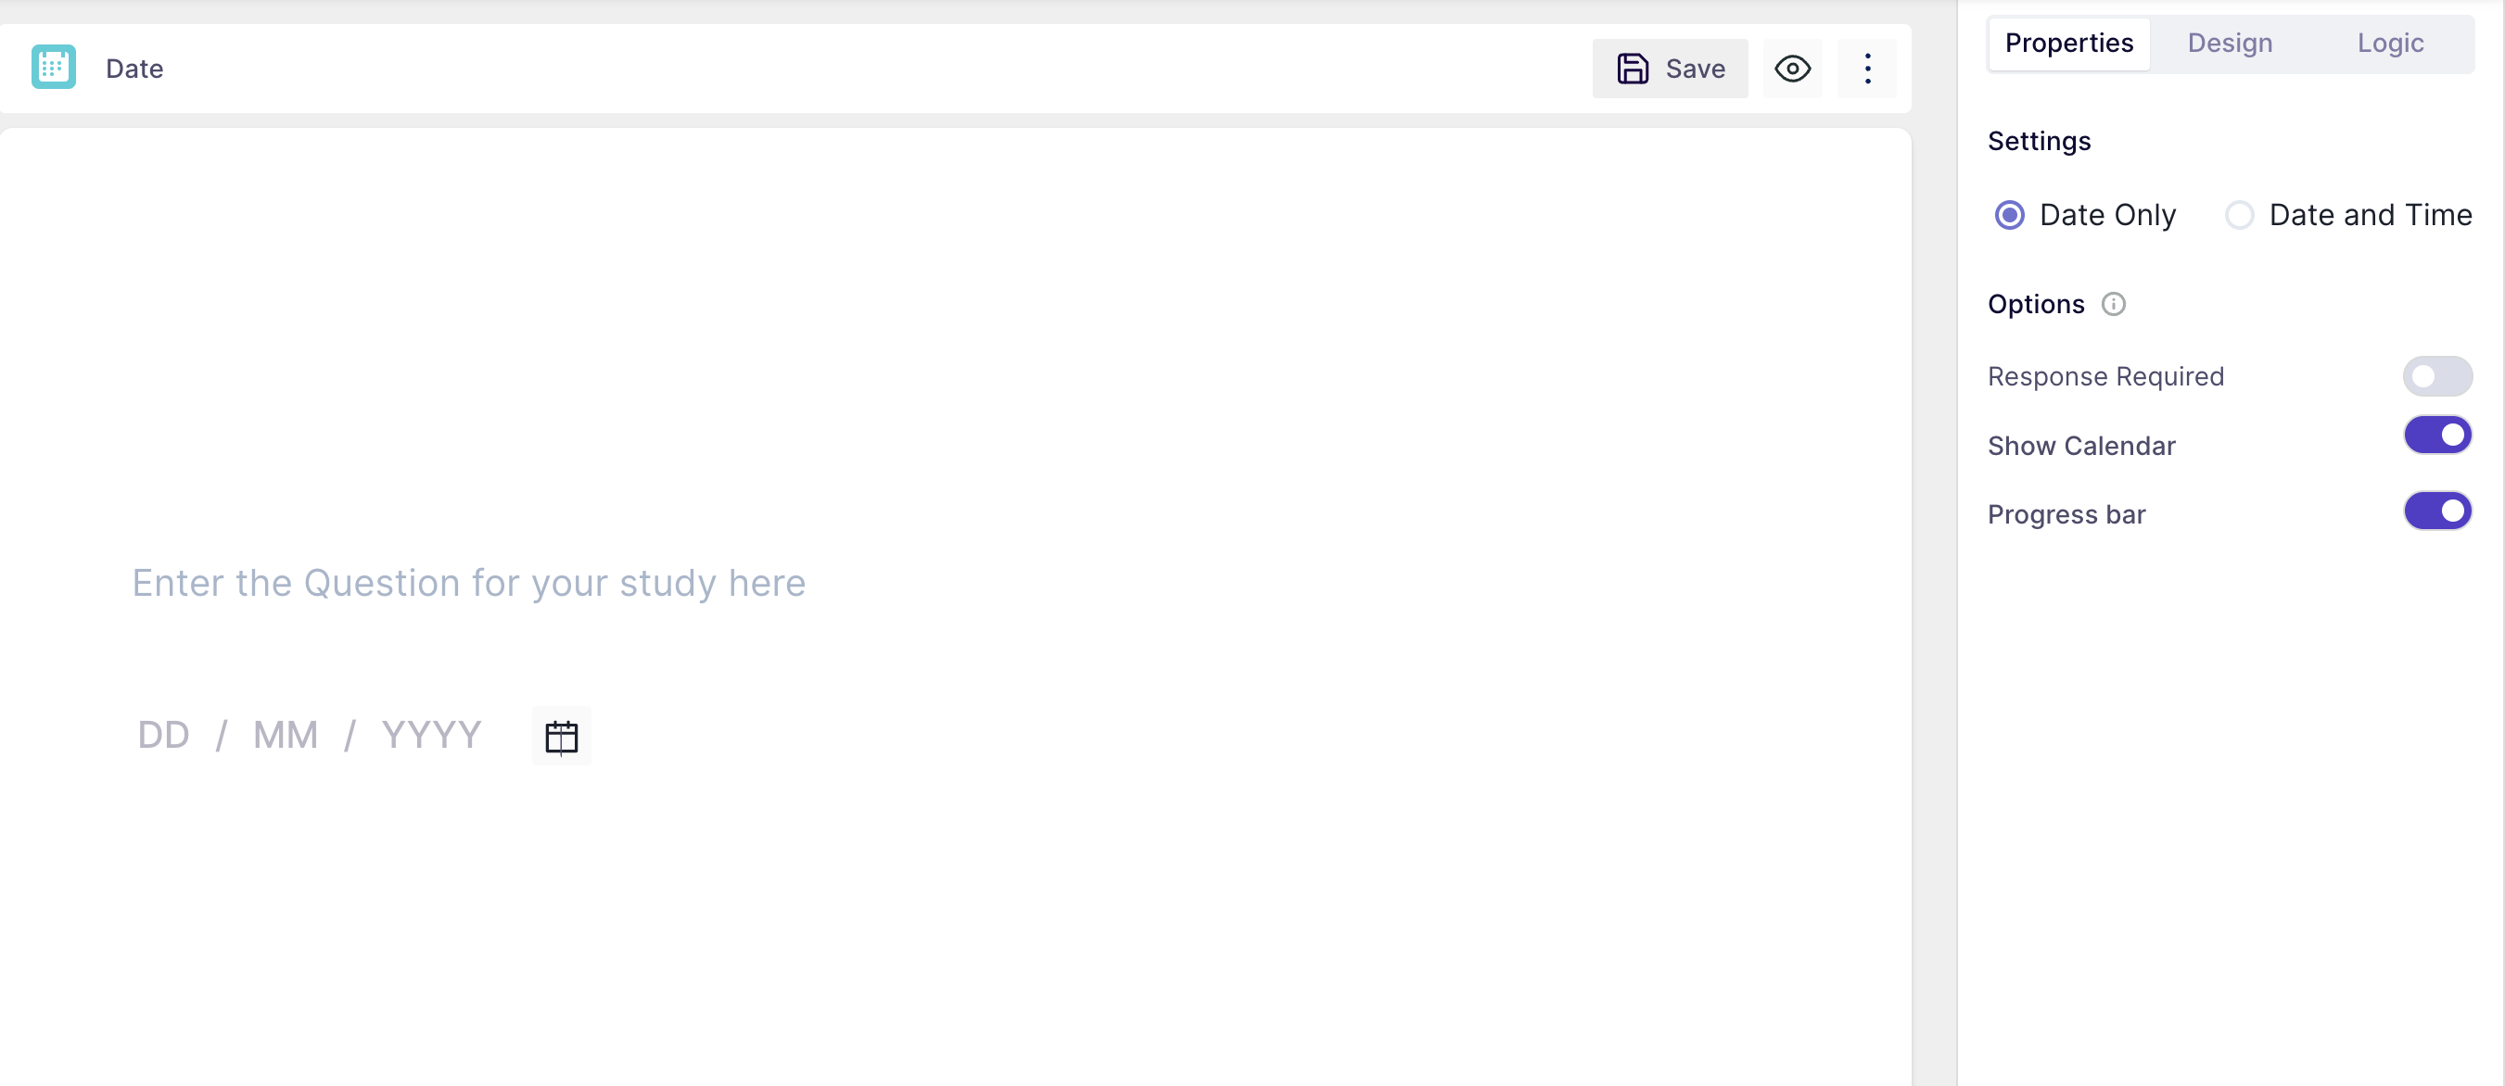Viewport: 2505px width, 1086px height.
Task: Click the Progress bar label
Action: coord(2066,514)
